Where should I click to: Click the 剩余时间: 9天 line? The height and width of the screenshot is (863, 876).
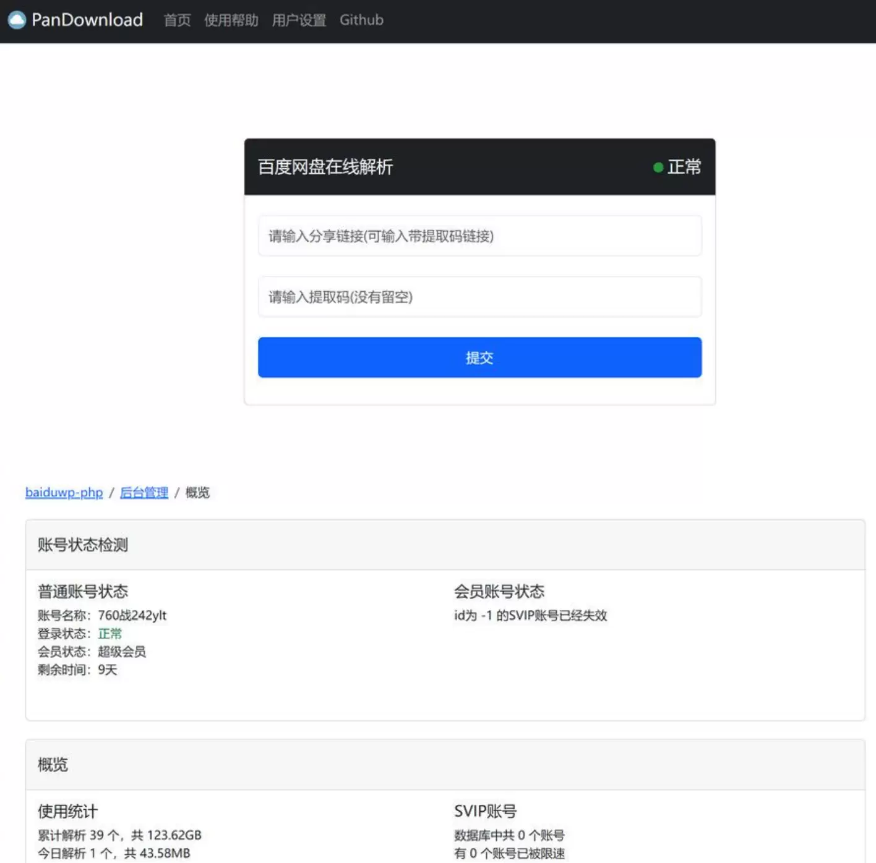pos(77,670)
